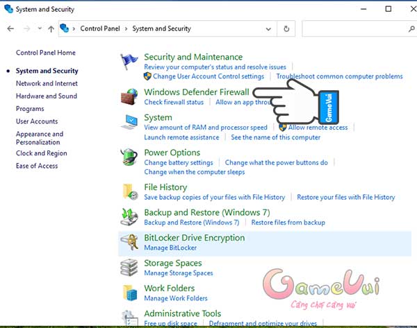Open Ease of Access category
The height and width of the screenshot is (328, 417).
tap(37, 166)
